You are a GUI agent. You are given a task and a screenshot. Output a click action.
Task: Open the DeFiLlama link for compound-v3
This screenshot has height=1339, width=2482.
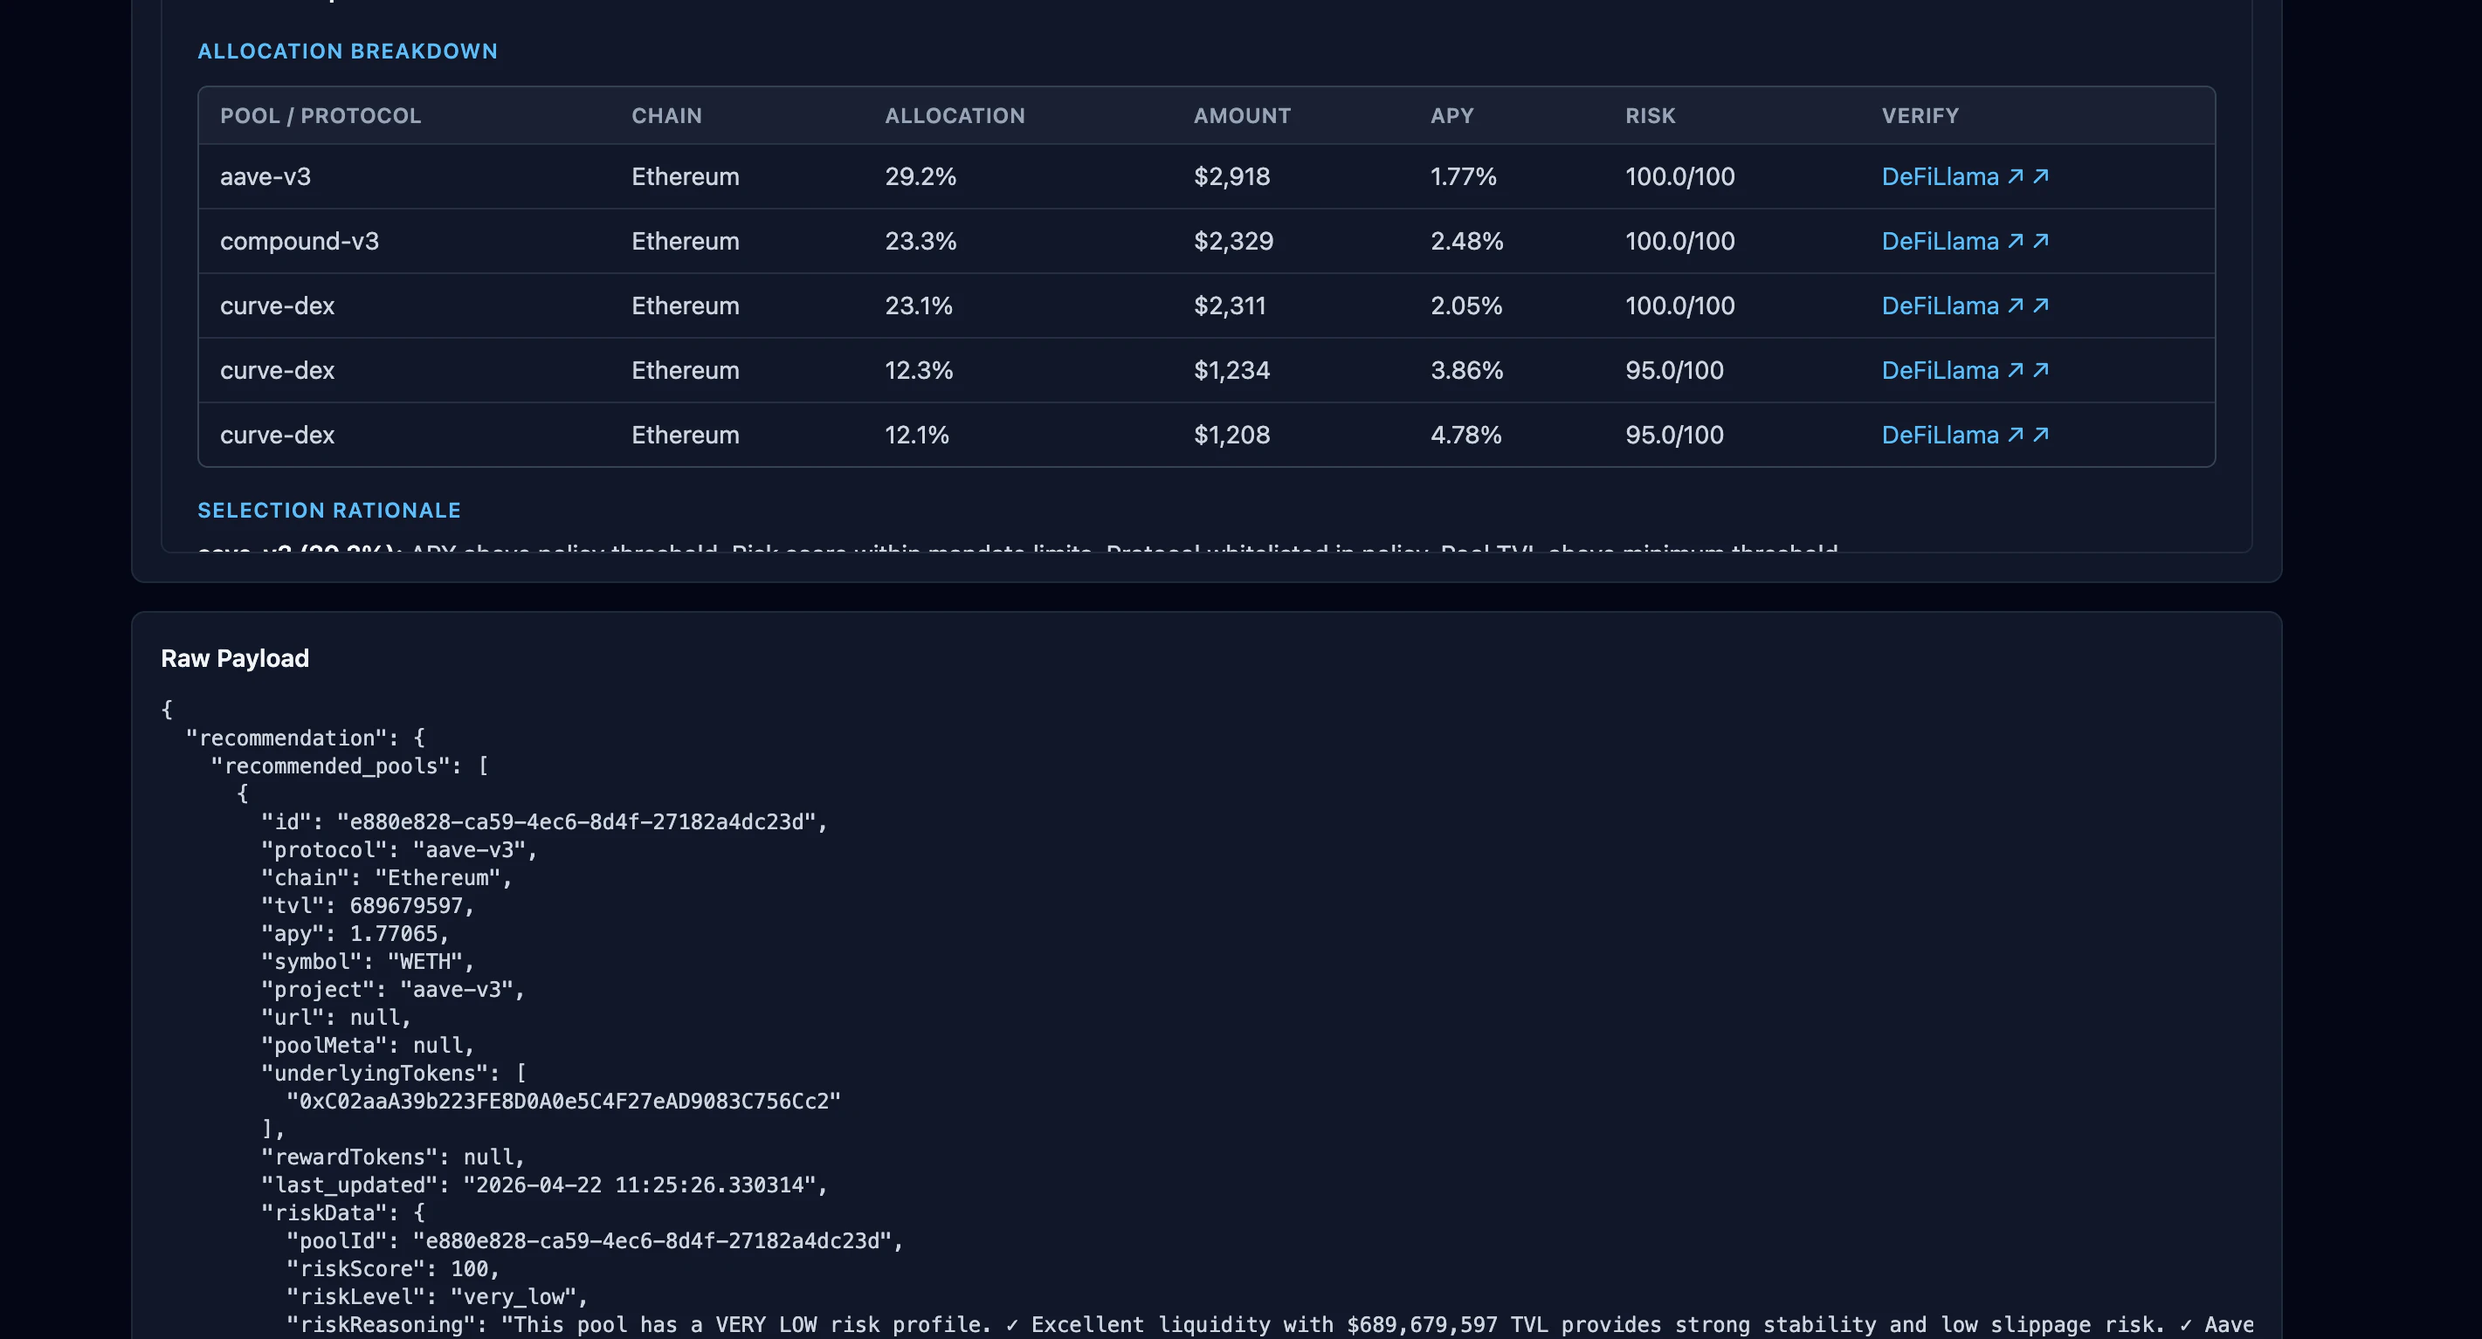click(x=1941, y=241)
